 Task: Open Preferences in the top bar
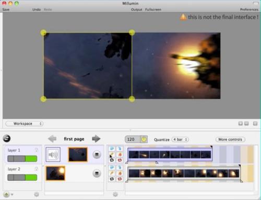249,9
